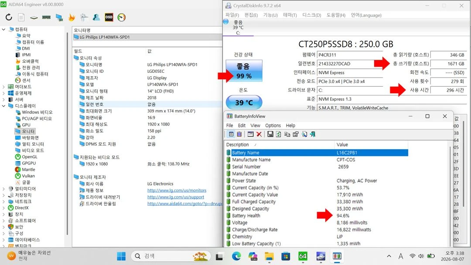471x265 pixels.
Task: Expand the 서버 tree node
Action: point(3,99)
